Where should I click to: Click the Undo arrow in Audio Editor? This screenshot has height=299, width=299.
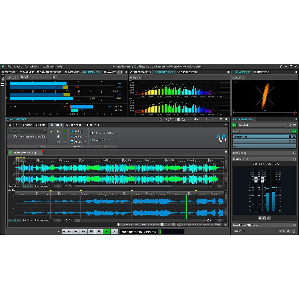point(196,119)
